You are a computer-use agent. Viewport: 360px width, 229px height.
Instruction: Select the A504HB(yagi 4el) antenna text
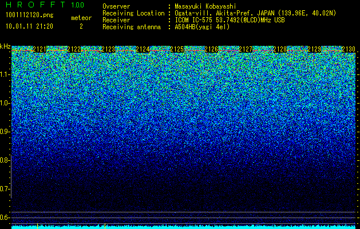pyautogui.click(x=202, y=27)
